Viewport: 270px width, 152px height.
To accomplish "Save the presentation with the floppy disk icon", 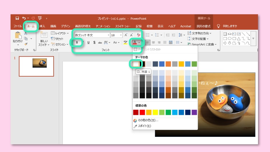I will point(17,18).
